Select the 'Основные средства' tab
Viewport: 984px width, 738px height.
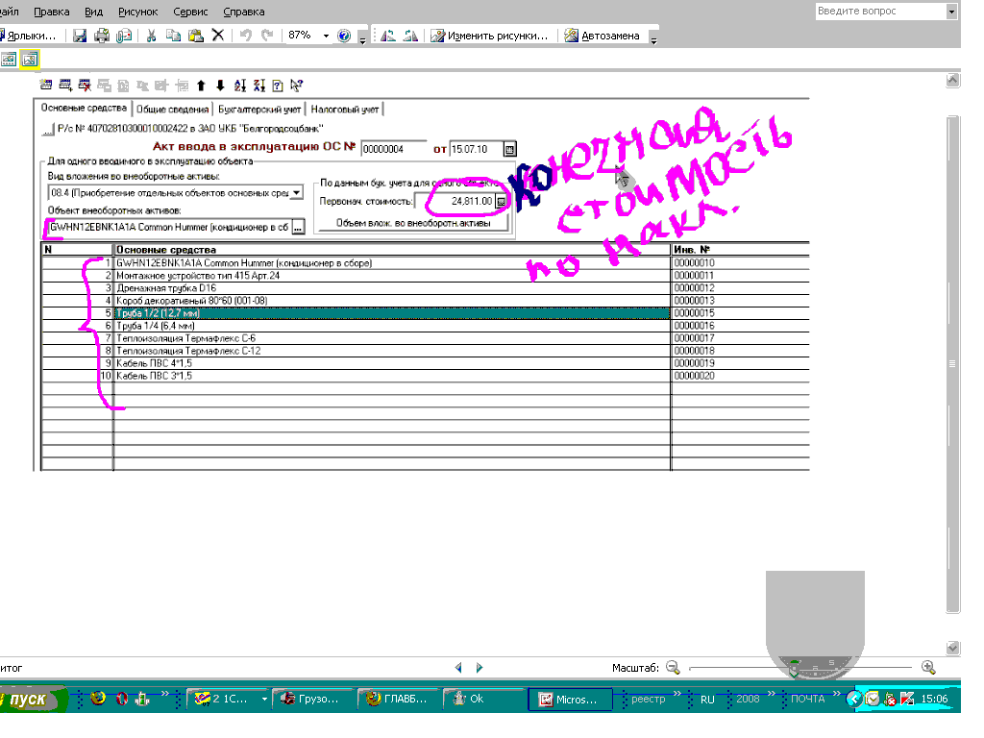[x=84, y=108]
